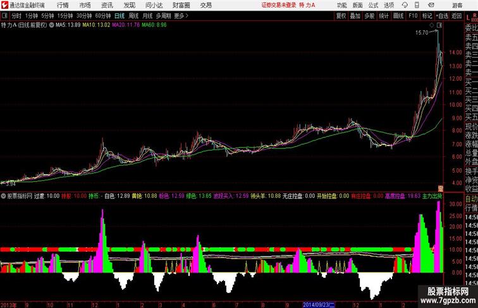Click the MA10: 13.02 value label
478x308 pixels.
[x=96, y=25]
